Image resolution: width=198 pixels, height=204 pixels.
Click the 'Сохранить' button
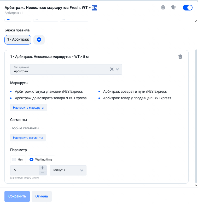coord(17,196)
